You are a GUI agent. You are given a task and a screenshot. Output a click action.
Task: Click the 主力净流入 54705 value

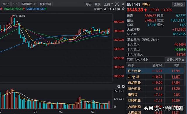pyautogui.click(x=181, y=54)
